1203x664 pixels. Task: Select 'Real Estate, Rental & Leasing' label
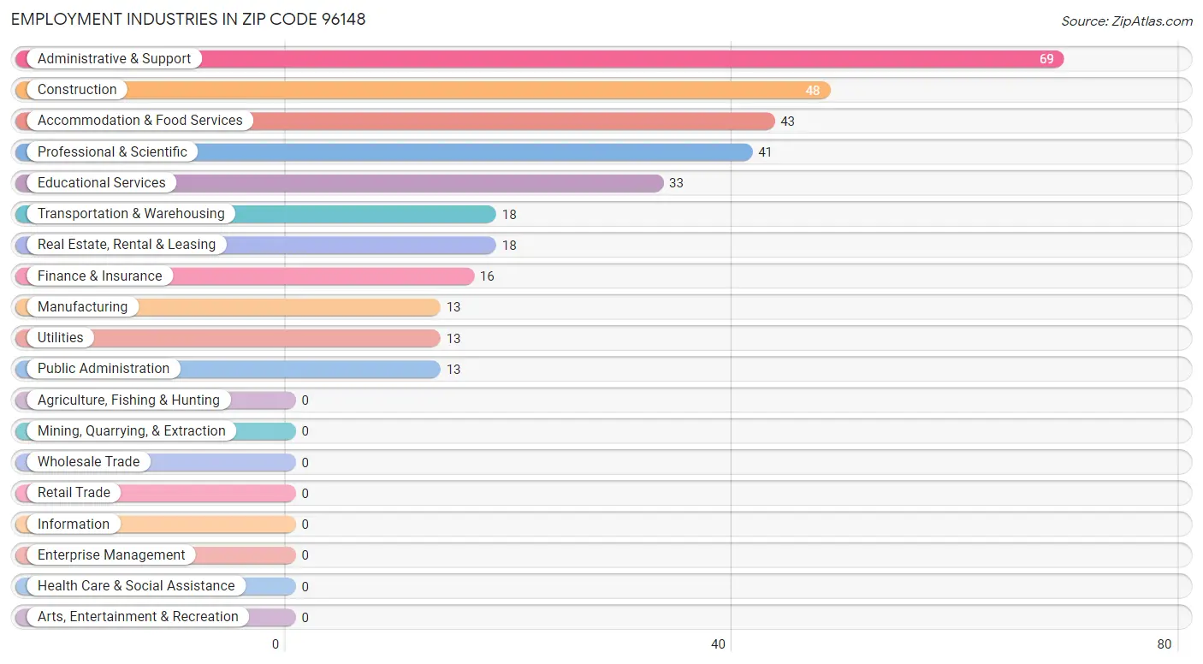point(127,245)
